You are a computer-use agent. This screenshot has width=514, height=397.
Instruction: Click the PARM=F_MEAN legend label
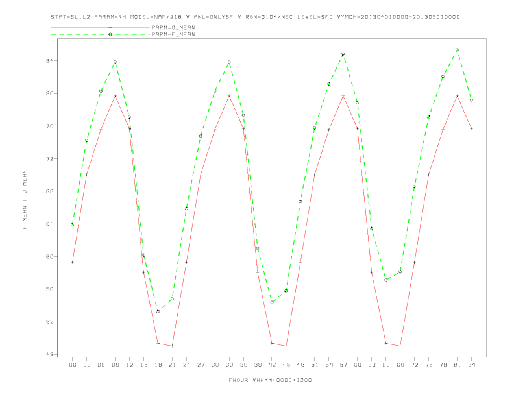pos(173,34)
